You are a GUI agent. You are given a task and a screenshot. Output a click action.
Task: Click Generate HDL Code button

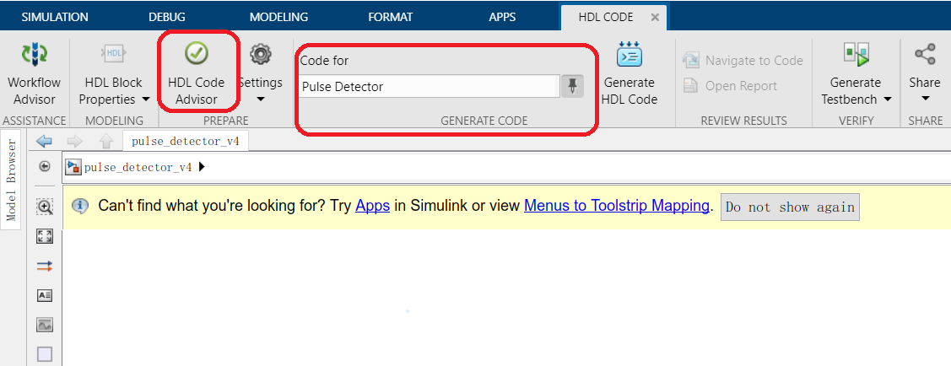tap(629, 74)
